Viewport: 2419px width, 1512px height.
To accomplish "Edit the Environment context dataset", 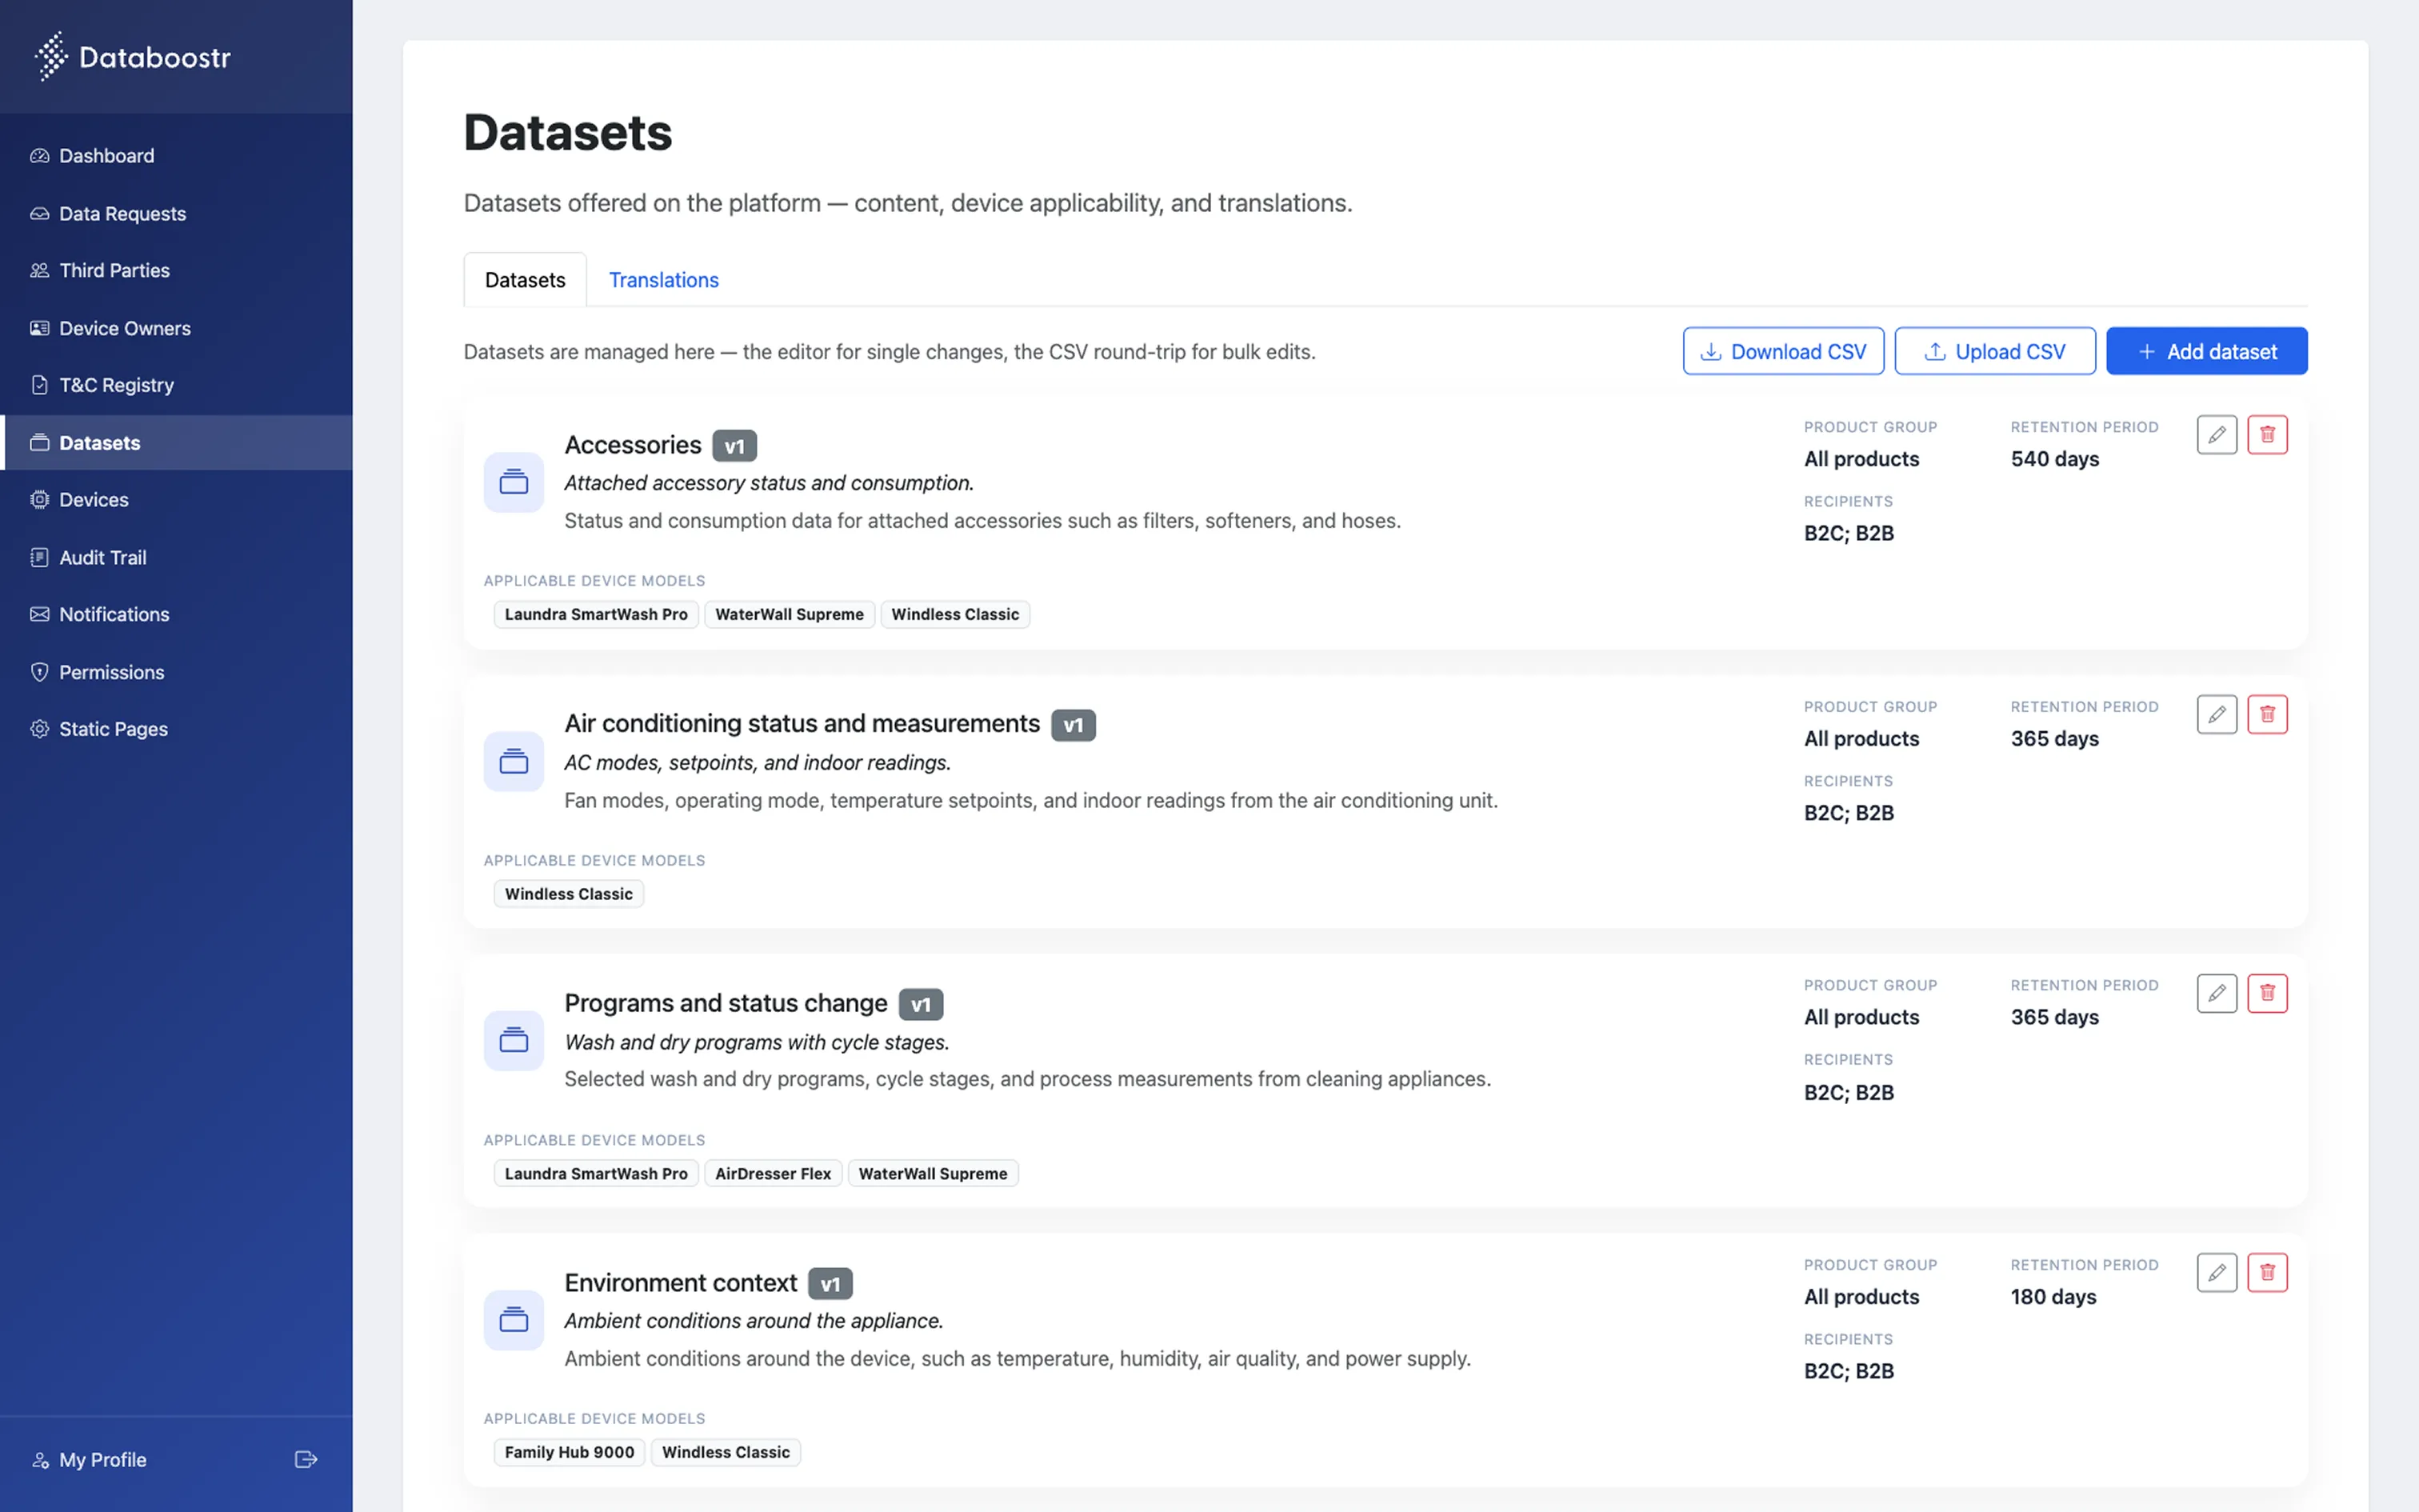I will point(2216,1273).
